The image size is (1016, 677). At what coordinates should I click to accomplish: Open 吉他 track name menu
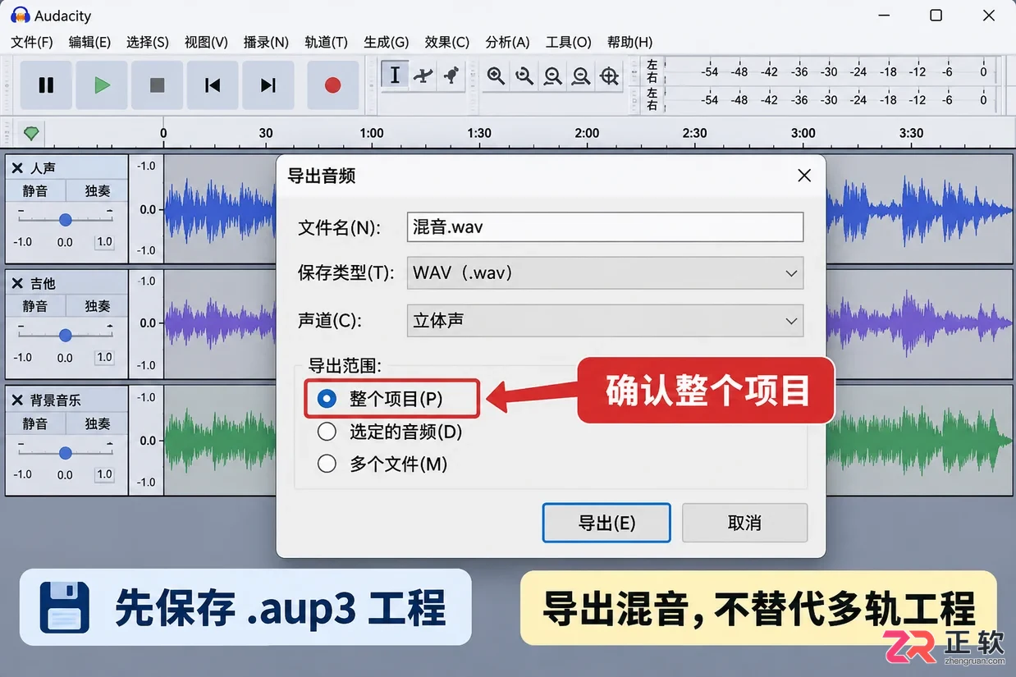(x=43, y=284)
